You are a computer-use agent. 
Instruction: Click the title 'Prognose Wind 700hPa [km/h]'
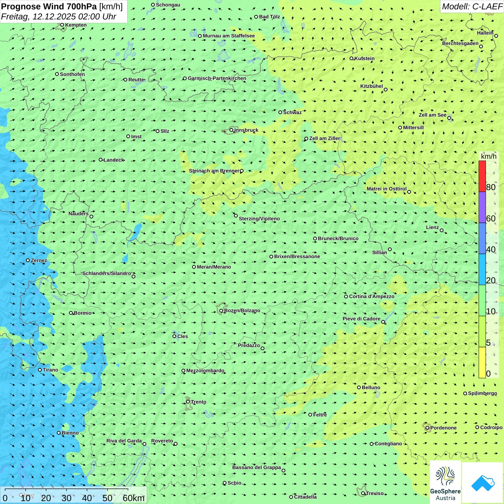click(x=62, y=6)
